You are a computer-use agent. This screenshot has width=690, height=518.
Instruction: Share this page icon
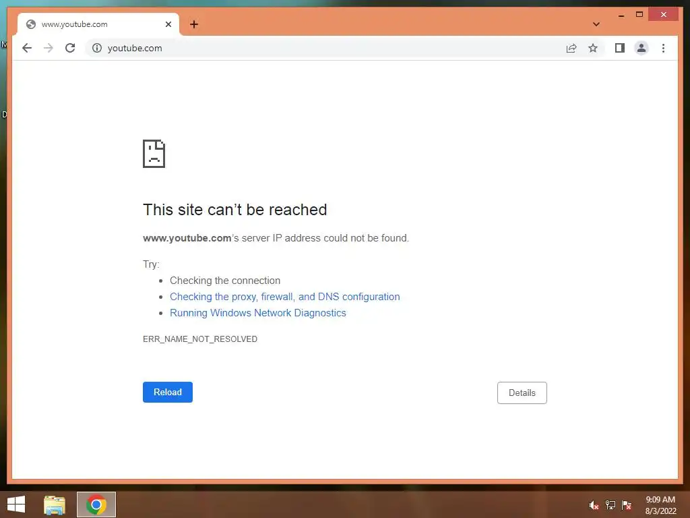point(571,48)
